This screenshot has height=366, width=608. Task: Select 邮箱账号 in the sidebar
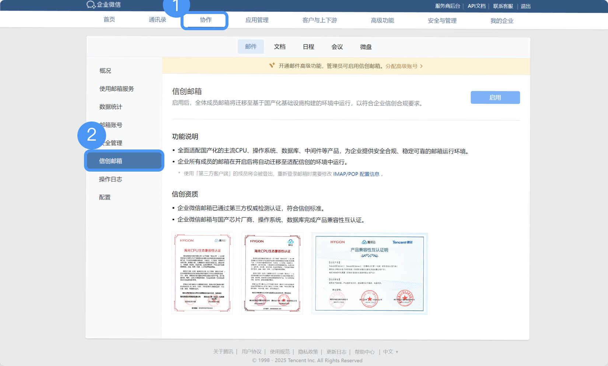pos(111,125)
